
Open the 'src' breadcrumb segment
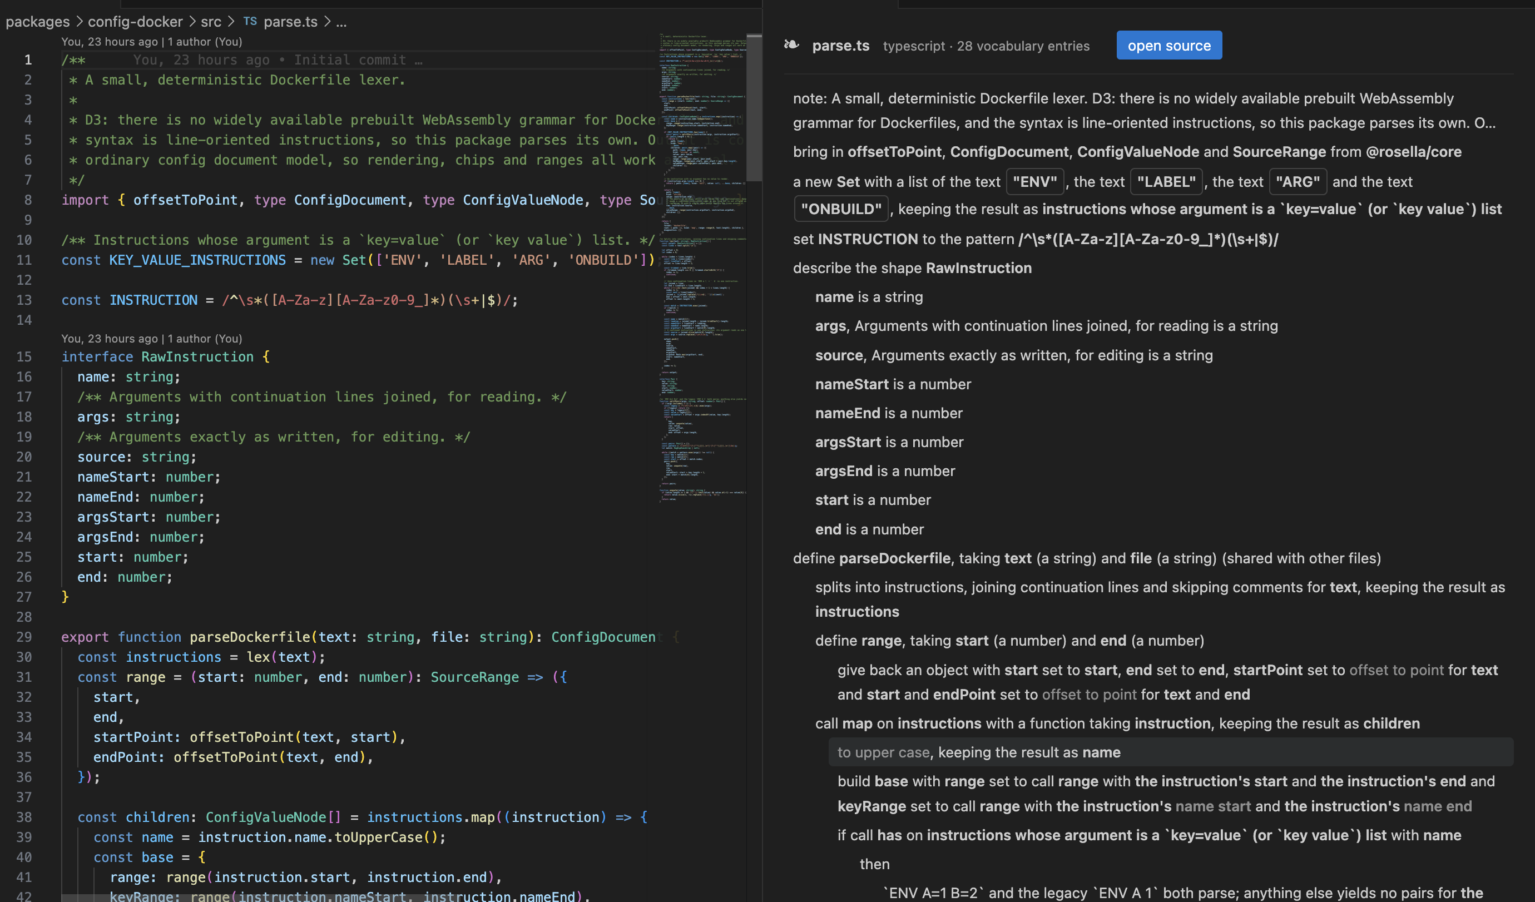tap(211, 21)
